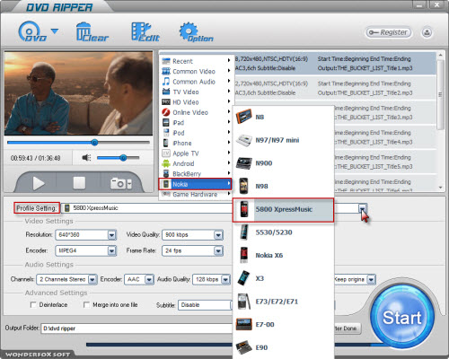The width and height of the screenshot is (449, 359).
Task: Enable the Deinterlace checkbox
Action: [33, 304]
